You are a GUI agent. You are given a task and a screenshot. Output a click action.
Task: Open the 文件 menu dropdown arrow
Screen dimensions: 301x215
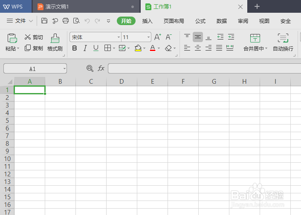coord(31,21)
